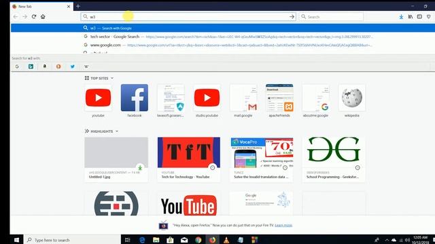Image resolution: width=435 pixels, height=244 pixels.
Task: Select the 'www.google.com' suggestion
Action: pos(223,45)
